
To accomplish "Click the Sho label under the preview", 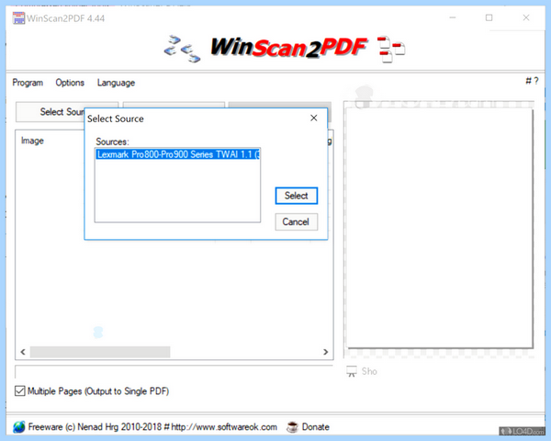I will (369, 371).
